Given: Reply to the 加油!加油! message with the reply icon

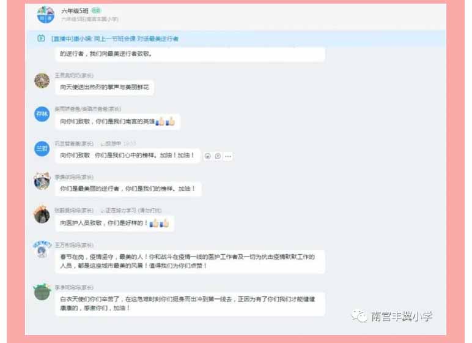Looking at the screenshot, I should (x=218, y=156).
